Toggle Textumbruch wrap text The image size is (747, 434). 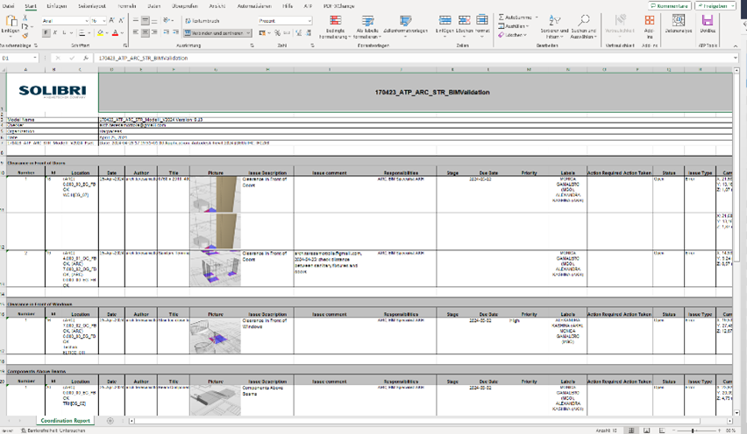pyautogui.click(x=203, y=20)
